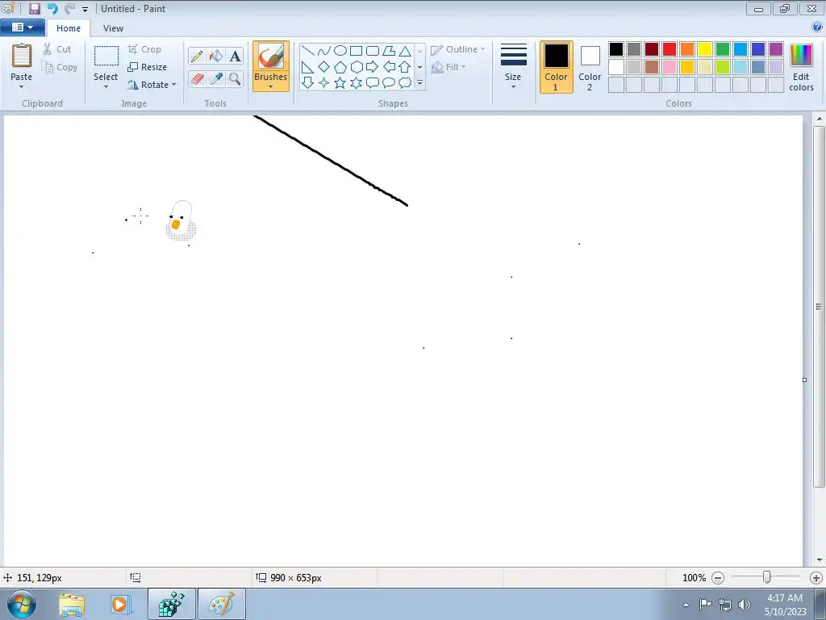Viewport: 826px width, 620px height.
Task: Pick the purple color swatch
Action: 776,49
